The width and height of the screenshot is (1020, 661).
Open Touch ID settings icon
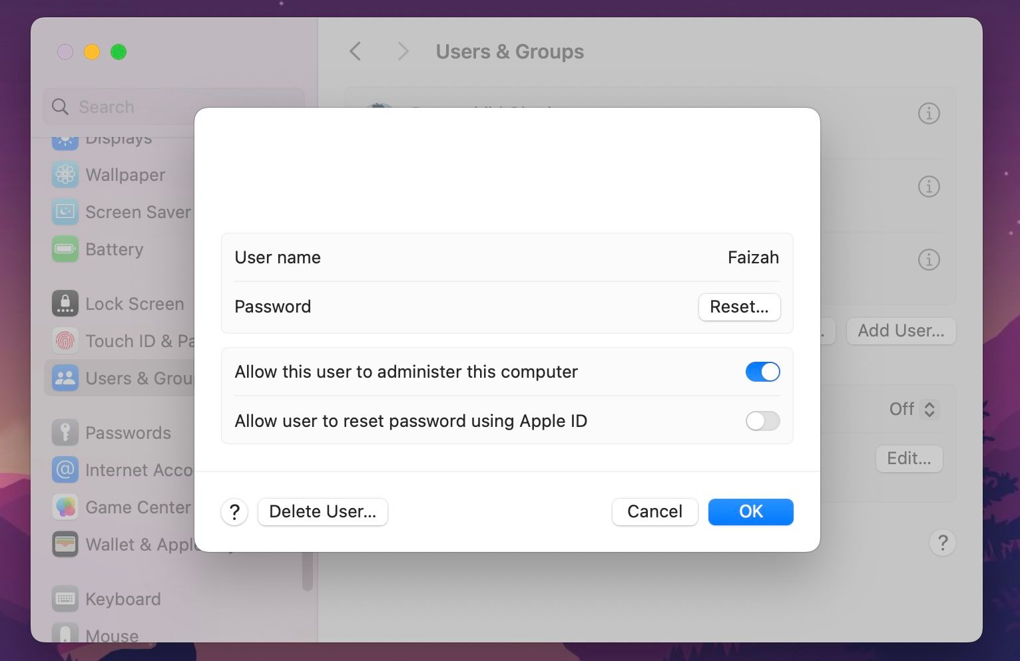tap(65, 340)
